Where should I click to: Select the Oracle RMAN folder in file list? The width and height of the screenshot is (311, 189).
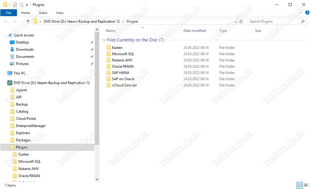122,66
